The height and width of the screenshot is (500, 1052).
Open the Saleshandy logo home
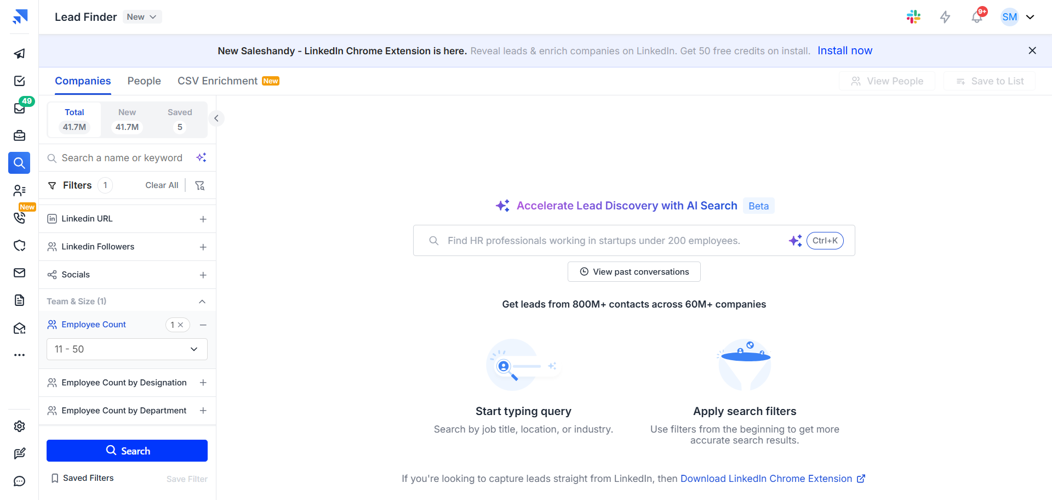pyautogui.click(x=20, y=17)
